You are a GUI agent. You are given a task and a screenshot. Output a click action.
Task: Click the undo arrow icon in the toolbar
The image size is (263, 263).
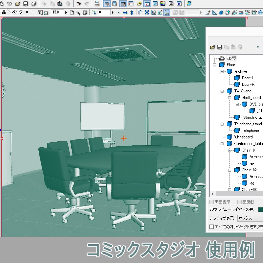[79, 4]
